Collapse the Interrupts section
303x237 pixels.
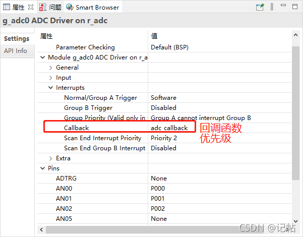(50, 88)
